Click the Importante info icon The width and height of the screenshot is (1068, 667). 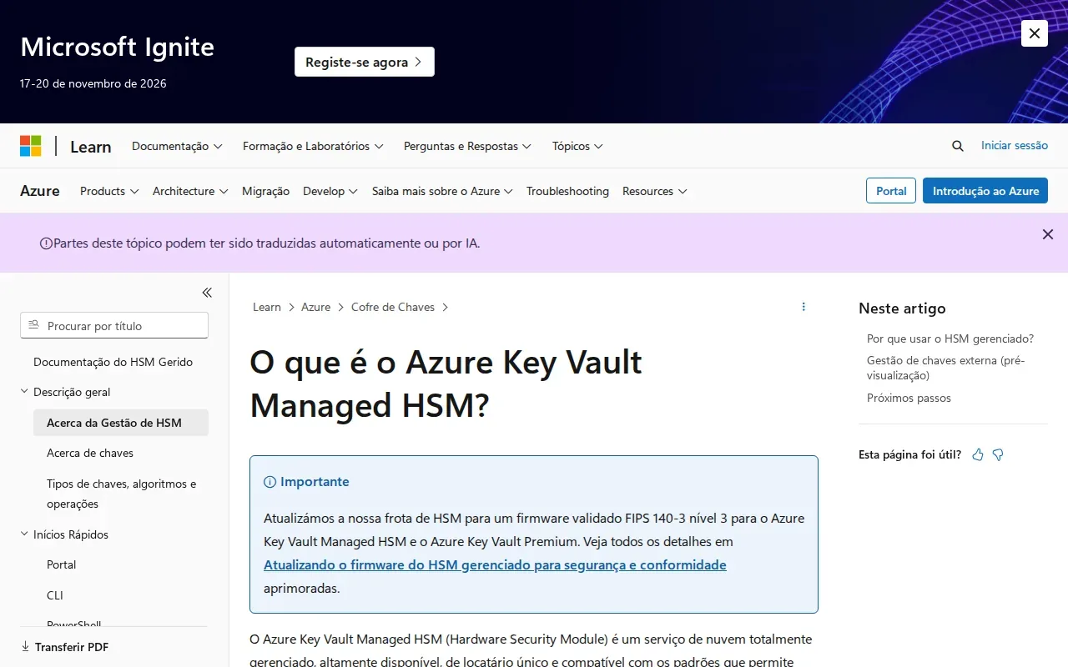270,482
